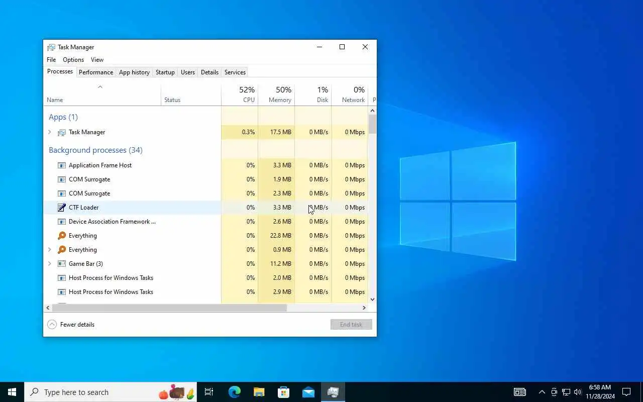Open the News and interests widget icon

[520, 392]
